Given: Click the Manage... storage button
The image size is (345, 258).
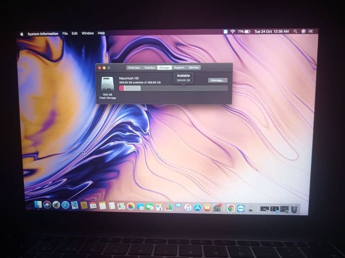Looking at the screenshot, I should pos(217,80).
